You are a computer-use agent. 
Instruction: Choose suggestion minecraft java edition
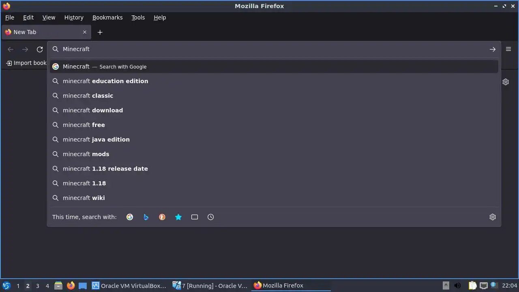[274, 140]
